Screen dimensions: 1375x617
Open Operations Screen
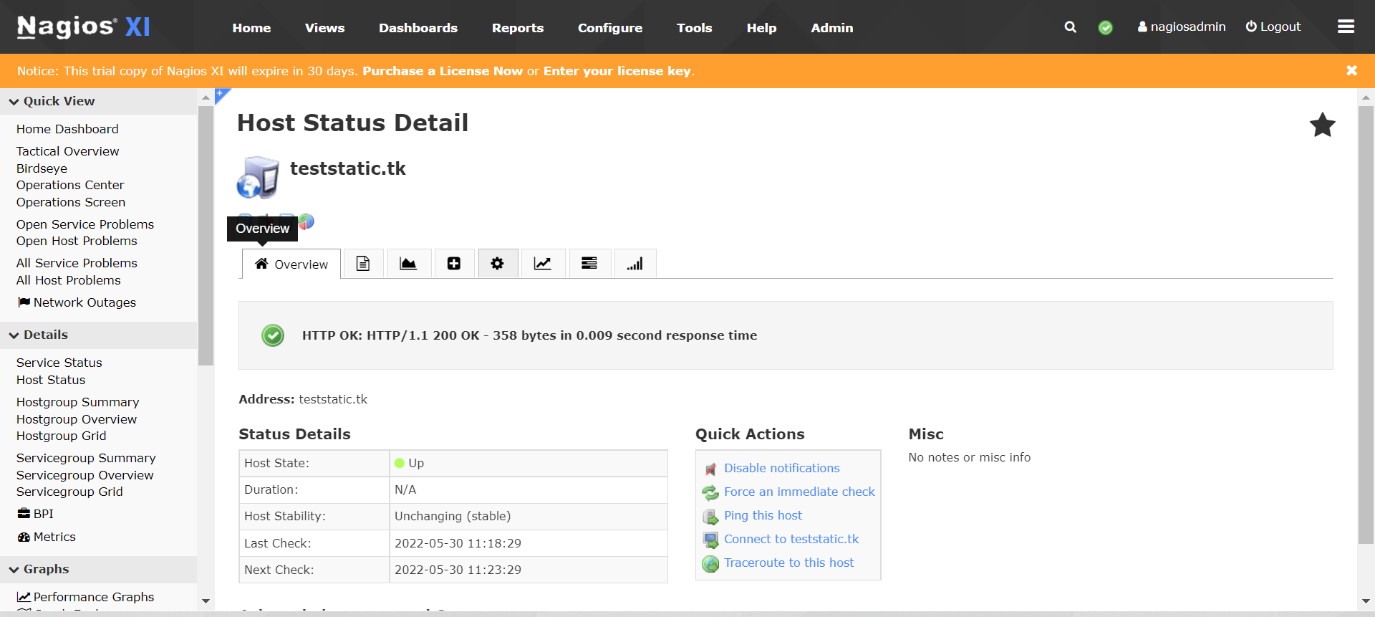(x=71, y=202)
